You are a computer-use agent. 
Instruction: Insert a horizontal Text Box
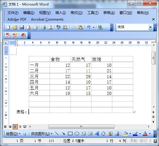coord(84,134)
